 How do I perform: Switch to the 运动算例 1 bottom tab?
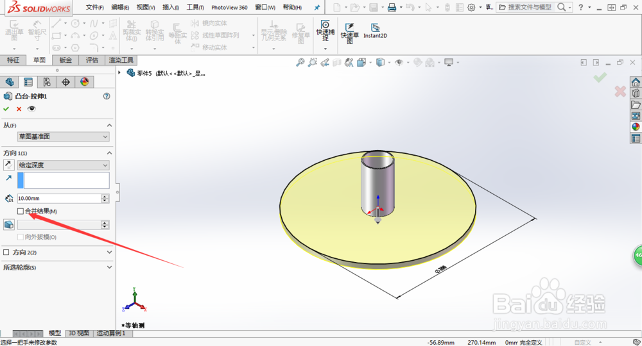pos(110,333)
